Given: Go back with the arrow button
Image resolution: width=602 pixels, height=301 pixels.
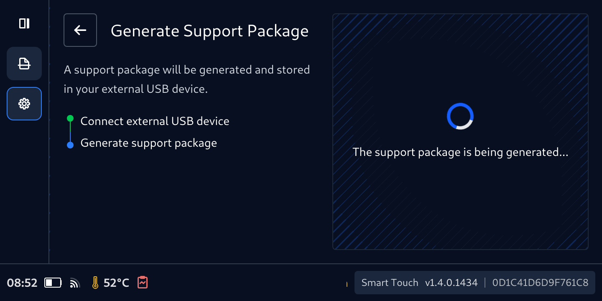Looking at the screenshot, I should pos(80,30).
